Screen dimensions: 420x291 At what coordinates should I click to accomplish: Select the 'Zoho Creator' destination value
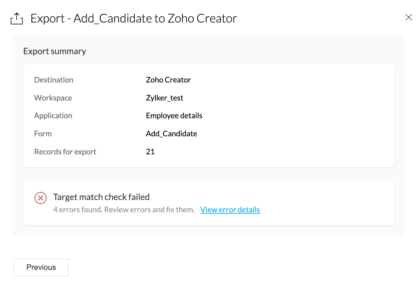(x=168, y=80)
